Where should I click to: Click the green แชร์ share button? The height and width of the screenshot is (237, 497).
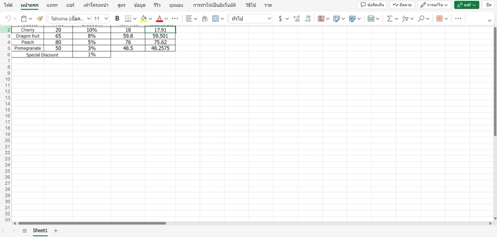pos(466,5)
